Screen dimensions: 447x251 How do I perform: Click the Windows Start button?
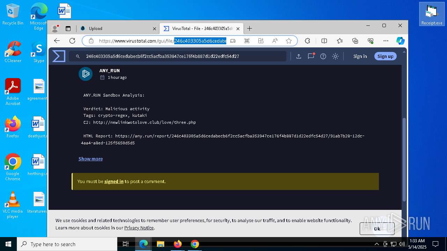(8, 244)
